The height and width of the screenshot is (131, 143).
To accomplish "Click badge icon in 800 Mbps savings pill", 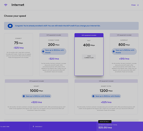I will pyautogui.click(x=114, y=51).
